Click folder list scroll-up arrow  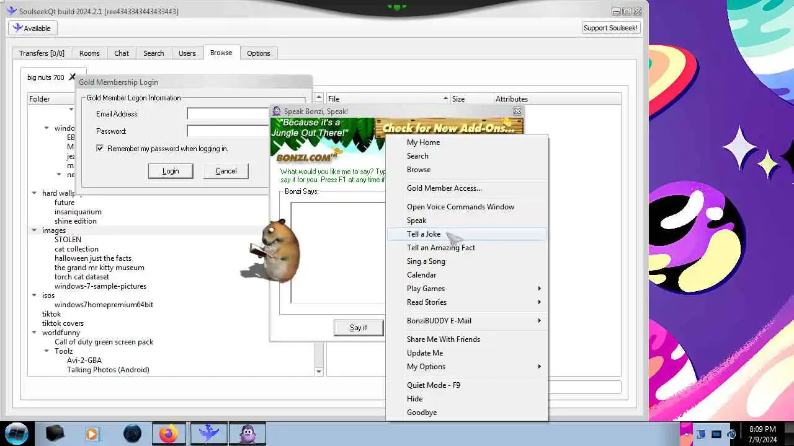319,98
